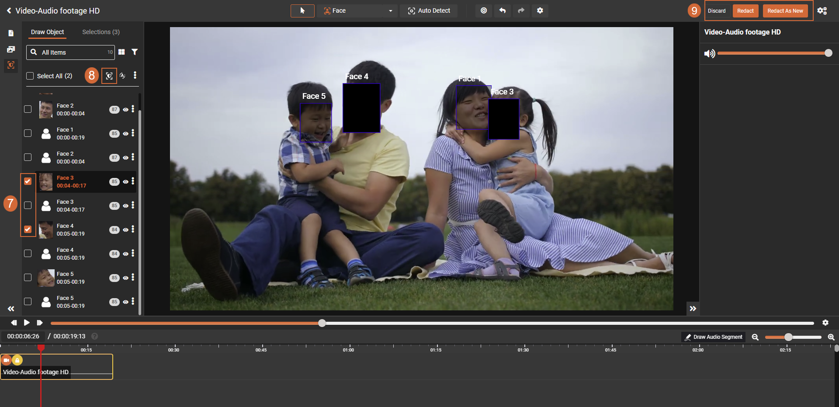Hide the Face 5 thumbnail entry via eye
Image resolution: width=839 pixels, height=407 pixels.
coord(125,278)
